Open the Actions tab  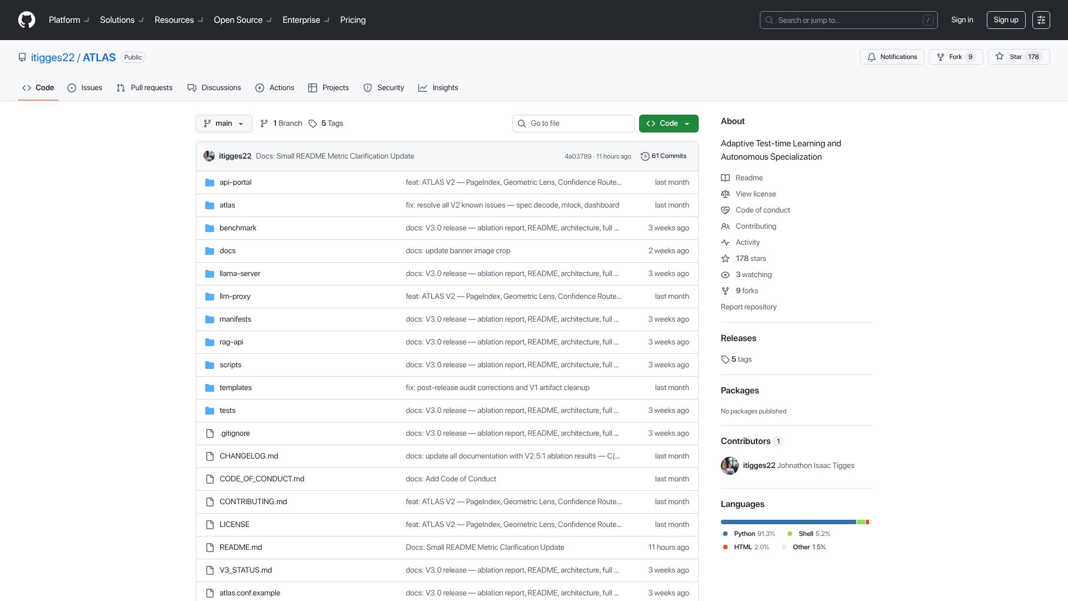point(275,88)
